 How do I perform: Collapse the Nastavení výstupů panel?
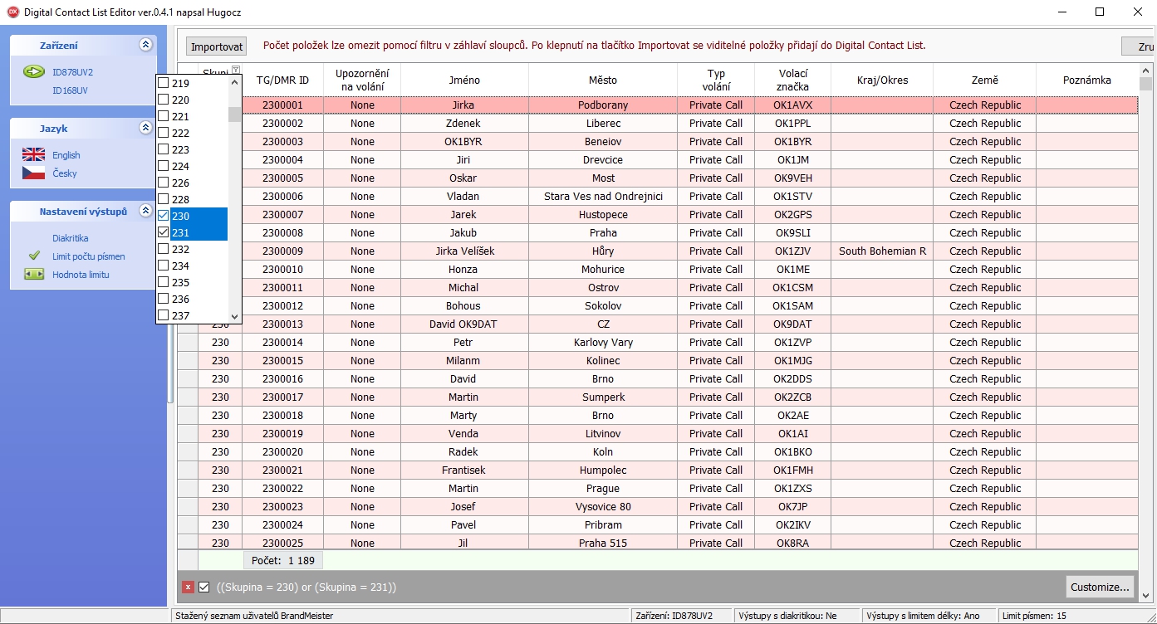click(145, 211)
